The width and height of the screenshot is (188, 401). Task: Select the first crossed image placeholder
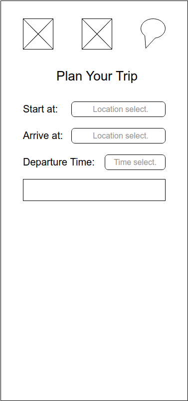[x=38, y=34]
